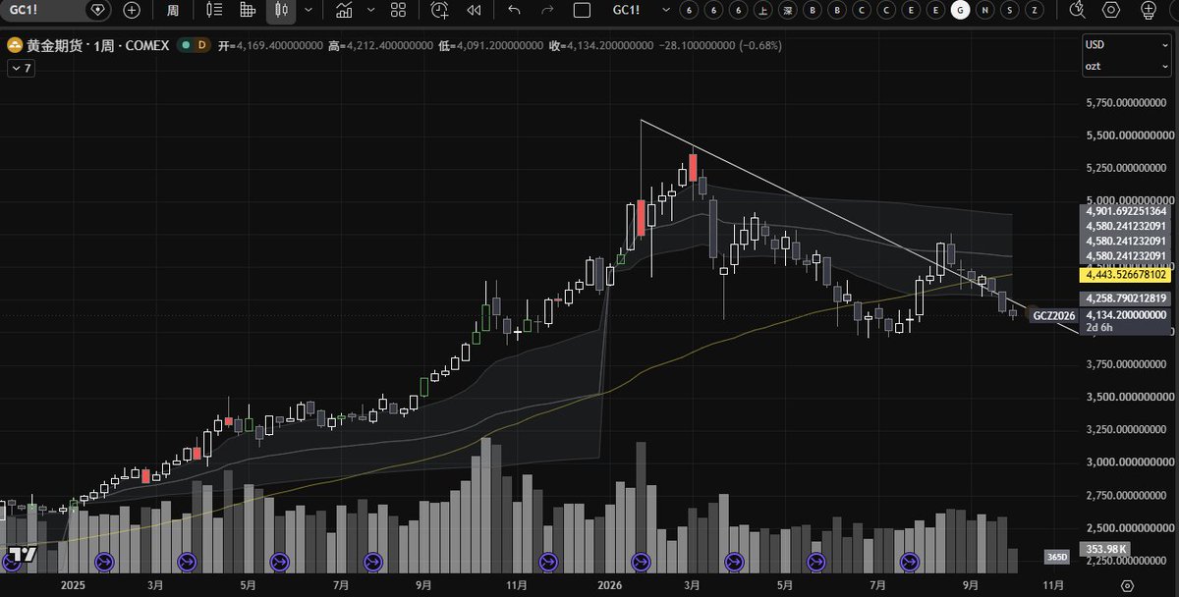Open the USD currency dropdown
This screenshot has height=597, width=1179.
tap(1126, 45)
